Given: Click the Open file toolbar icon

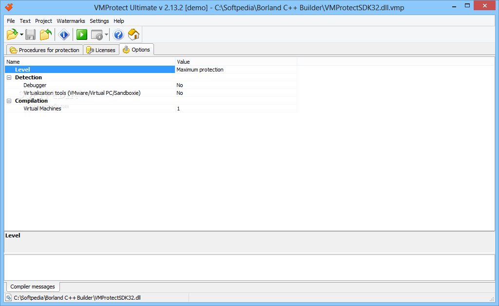Looking at the screenshot, I should 12,35.
